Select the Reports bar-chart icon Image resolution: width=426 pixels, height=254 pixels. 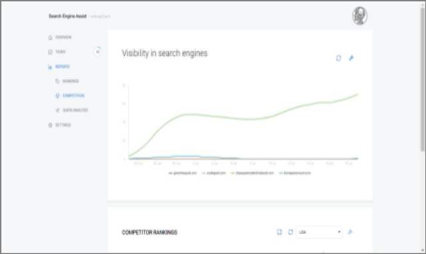click(50, 66)
